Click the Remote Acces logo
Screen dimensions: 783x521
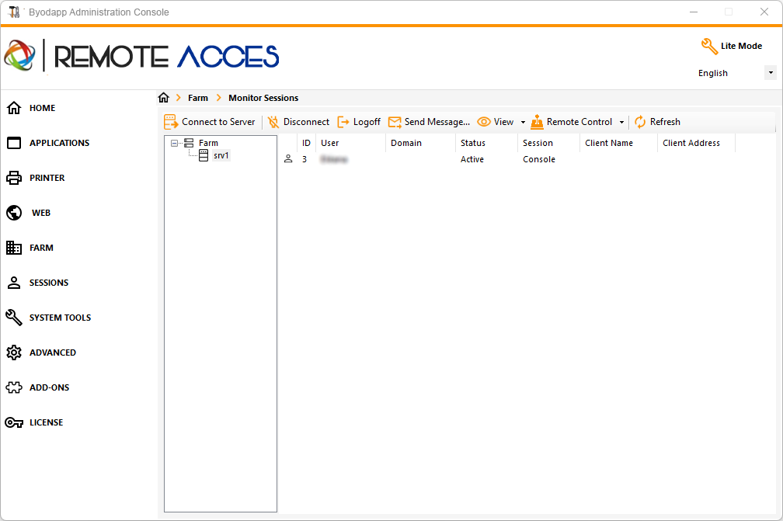pos(141,55)
